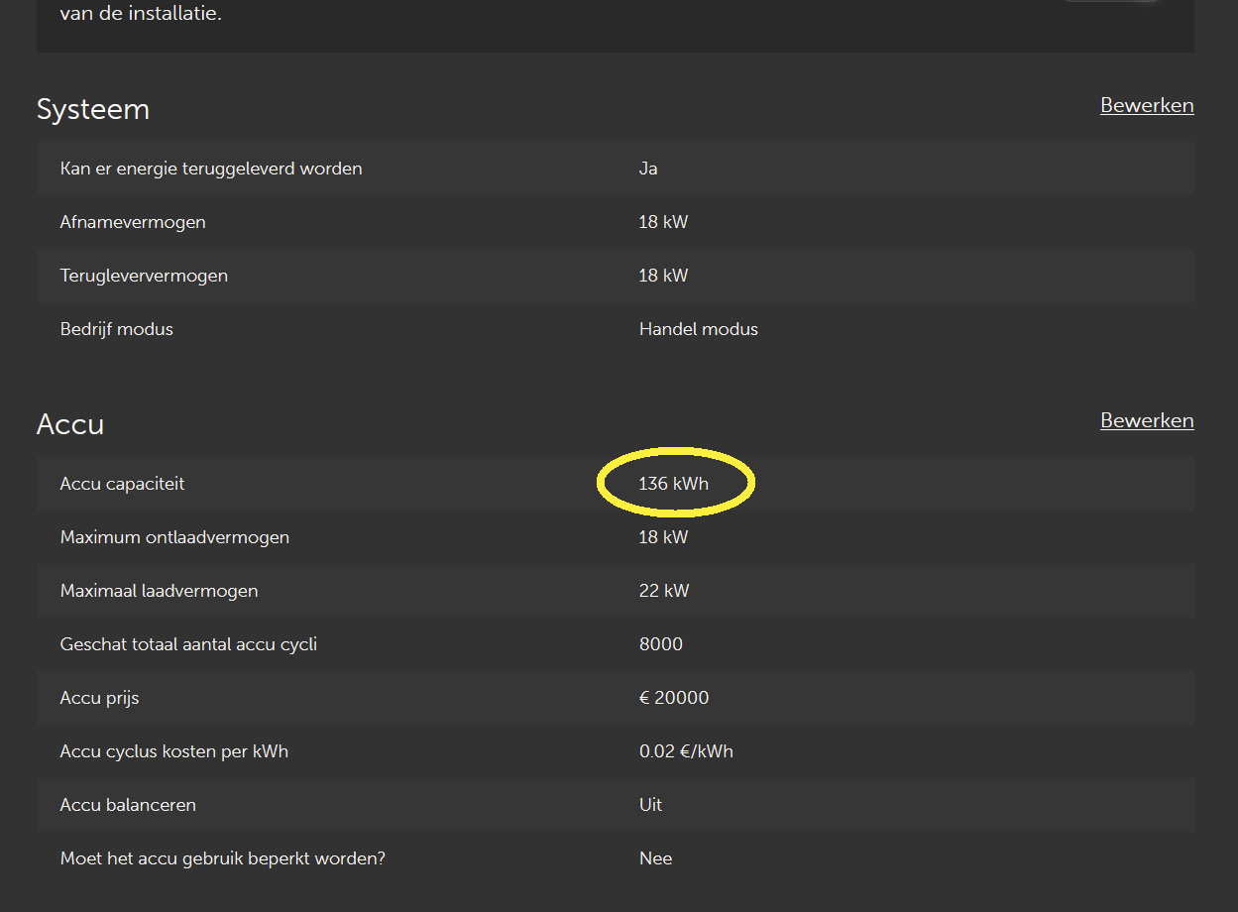The width and height of the screenshot is (1238, 912).
Task: Click the 8000 accu cycli value
Action: point(661,644)
